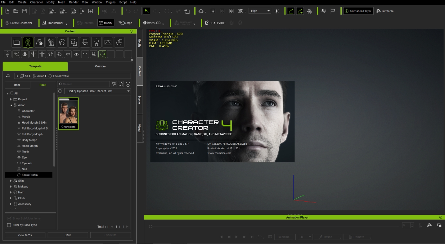Select the Teeth subcategory icon

click(x=68, y=54)
